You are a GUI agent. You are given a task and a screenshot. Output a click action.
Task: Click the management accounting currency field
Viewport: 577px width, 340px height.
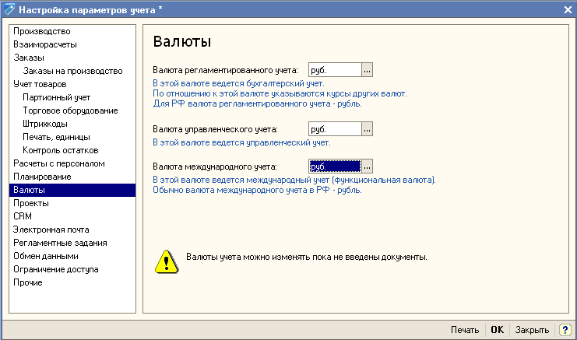pos(335,129)
